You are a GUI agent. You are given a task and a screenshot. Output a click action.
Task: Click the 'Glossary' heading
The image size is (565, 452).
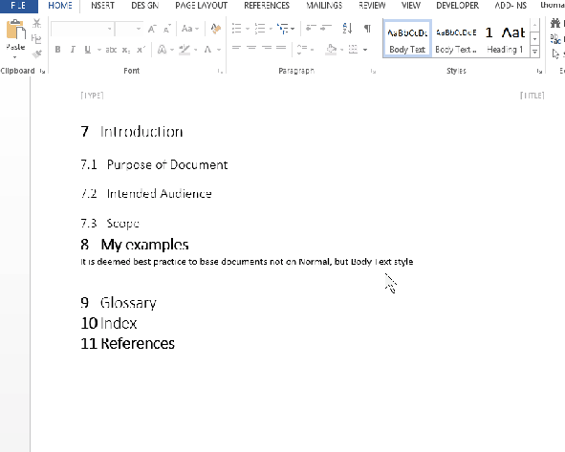point(128,303)
